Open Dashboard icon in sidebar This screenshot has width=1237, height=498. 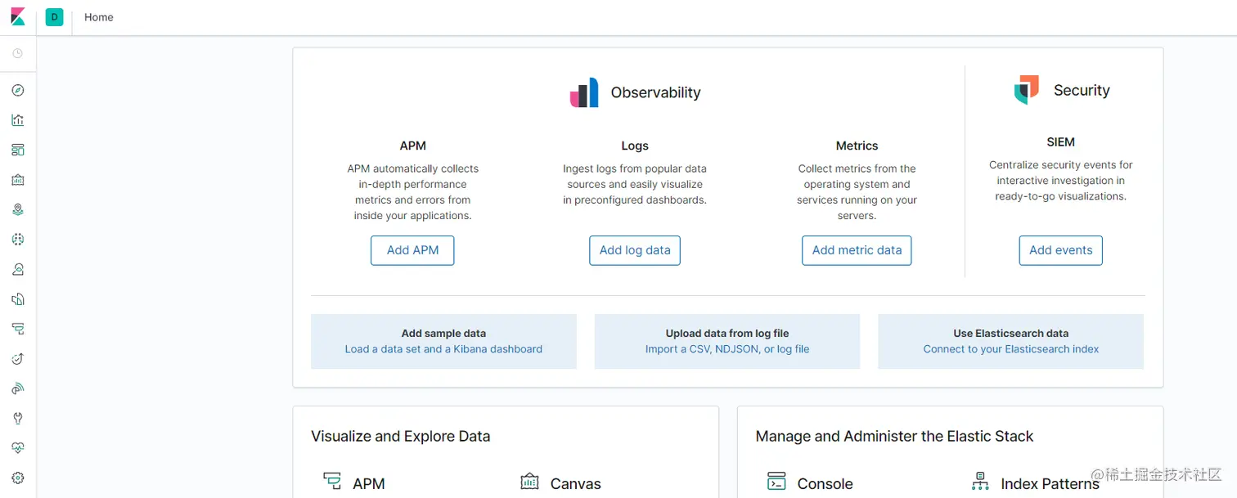click(18, 150)
